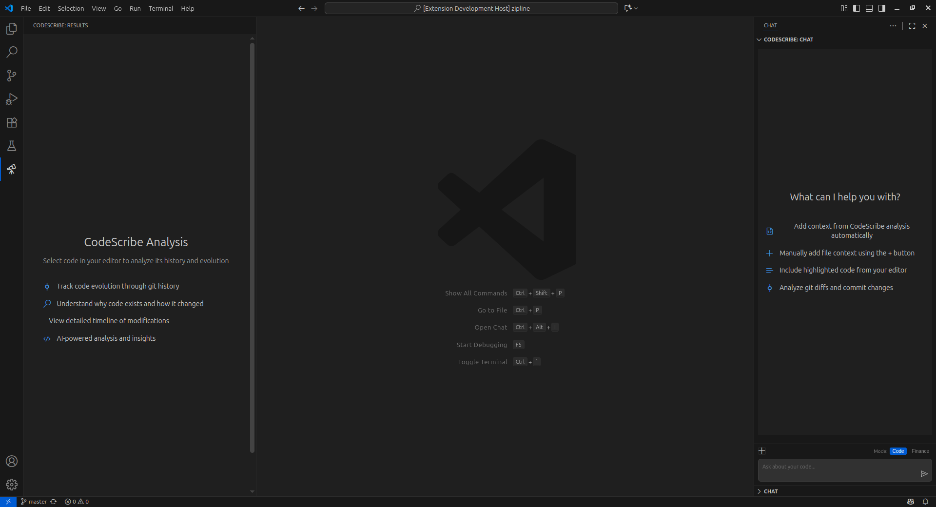Send the chat message
Image resolution: width=936 pixels, height=507 pixels.
[924, 473]
